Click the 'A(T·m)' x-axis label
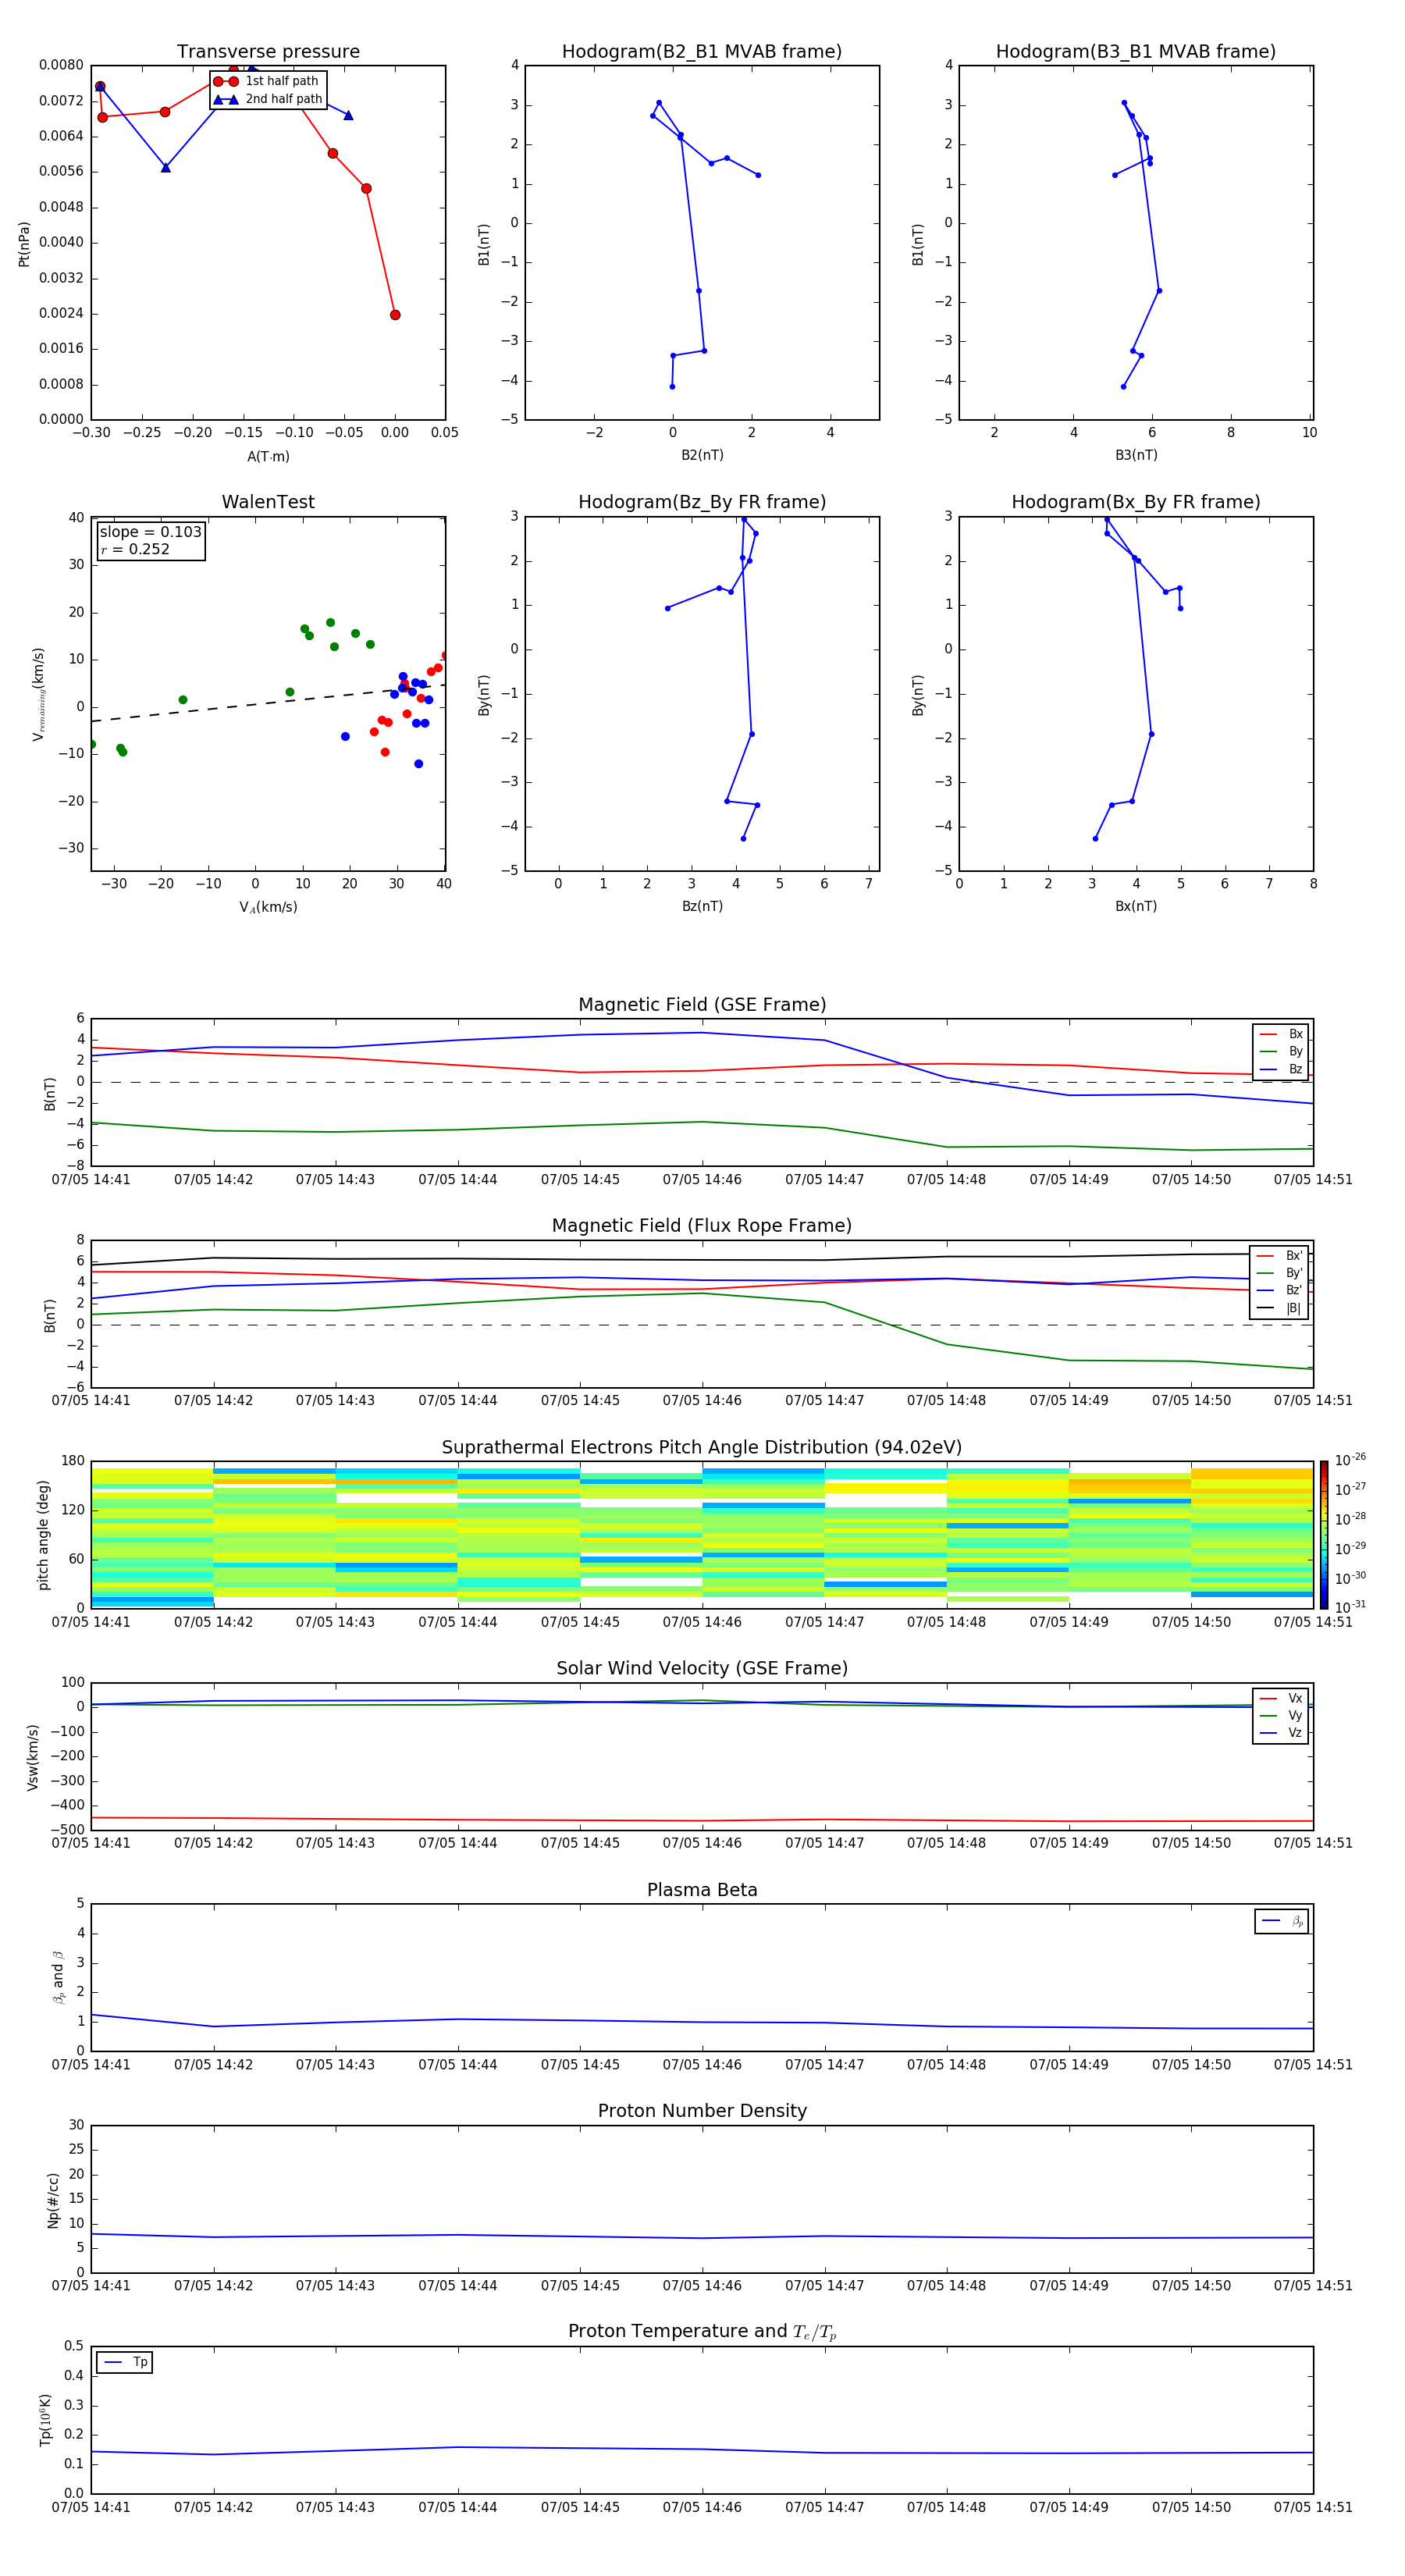The width and height of the screenshot is (1405, 2576). point(268,457)
